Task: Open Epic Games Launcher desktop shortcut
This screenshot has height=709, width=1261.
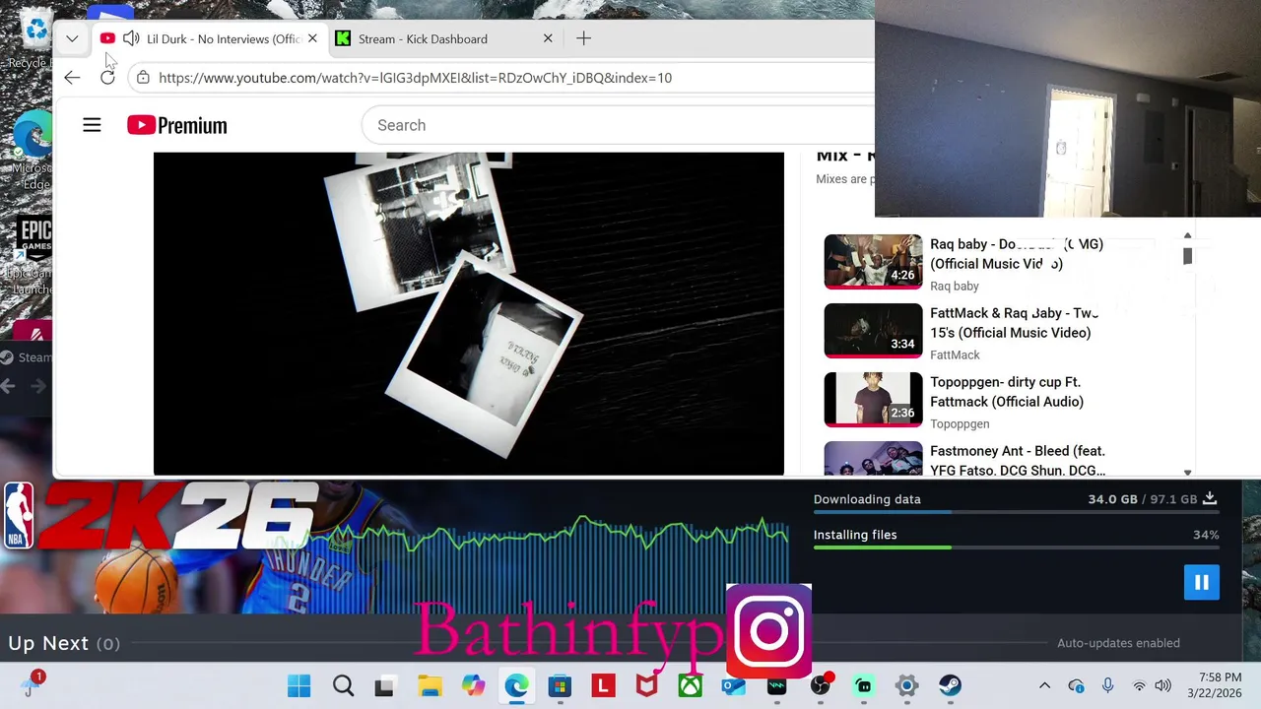Action: pos(33,254)
